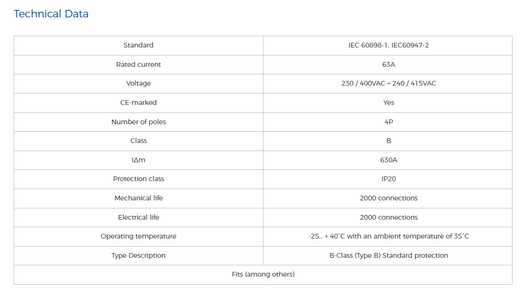Image resolution: width=521 pixels, height=294 pixels.
Task: Click the CE-marked label cell
Action: [x=138, y=103]
